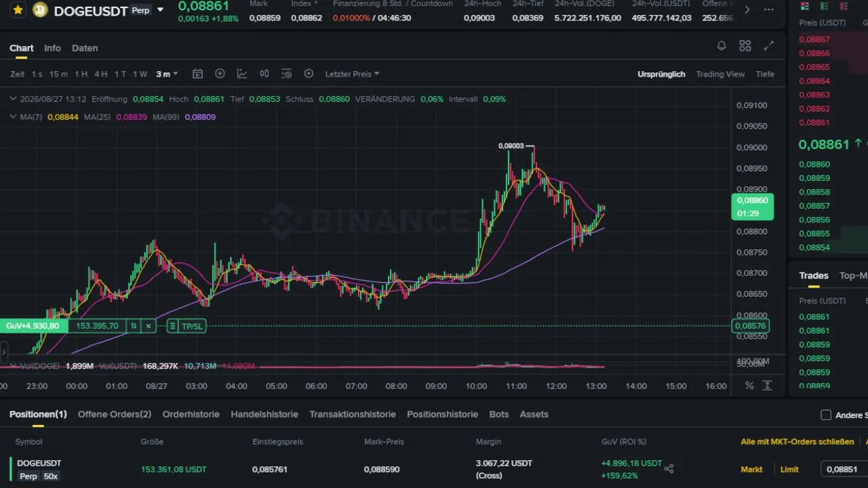Show bids-only order book view icon
This screenshot has height=488, width=868.
point(824,6)
